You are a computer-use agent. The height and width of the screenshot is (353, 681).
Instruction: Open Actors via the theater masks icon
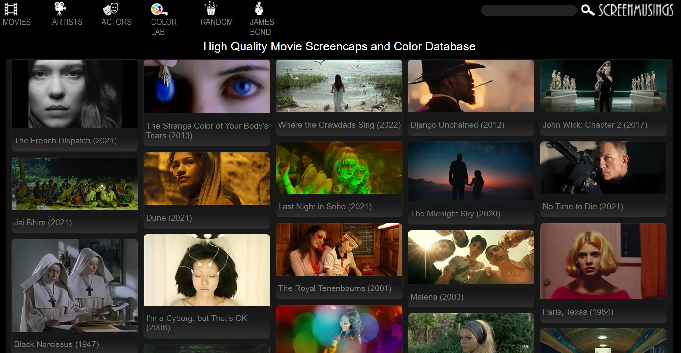[111, 9]
